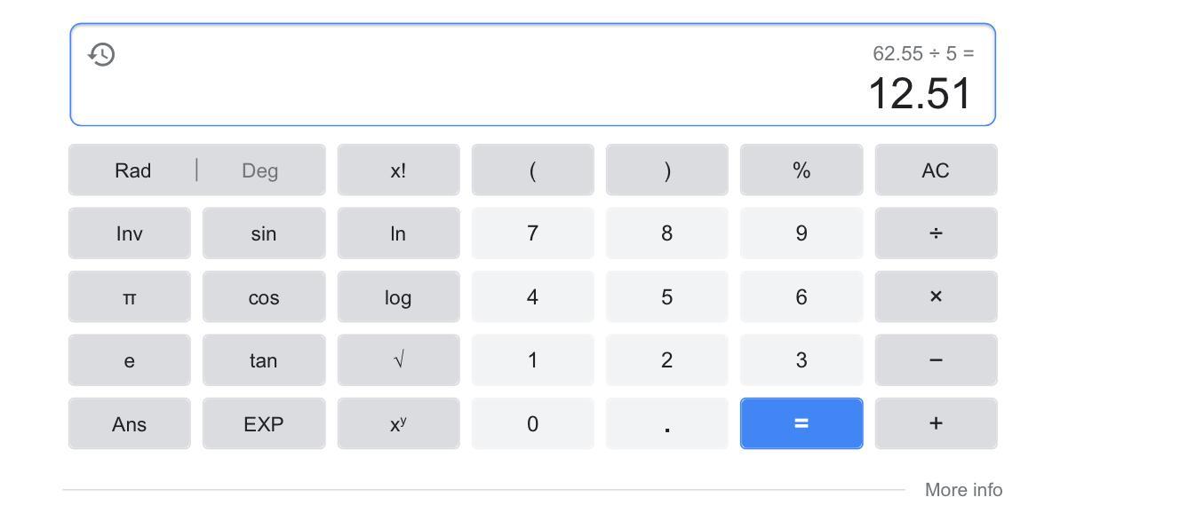The height and width of the screenshot is (513, 1196).
Task: Click the blue equals button
Action: pyautogui.click(x=801, y=423)
